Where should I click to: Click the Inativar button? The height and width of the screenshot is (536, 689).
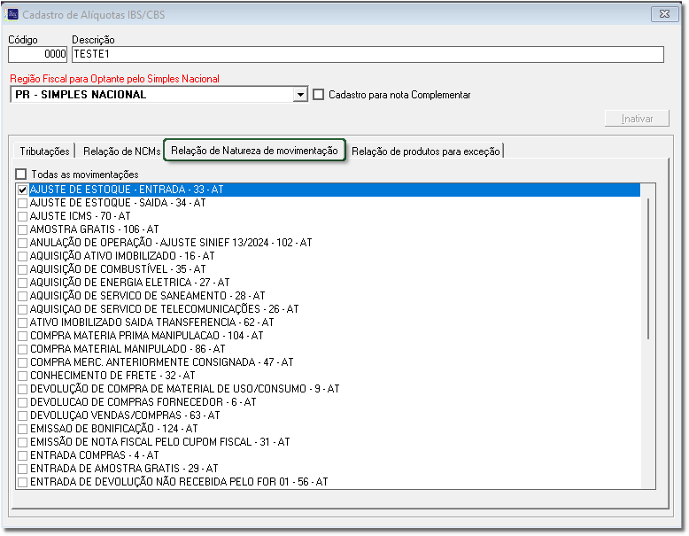pyautogui.click(x=637, y=119)
